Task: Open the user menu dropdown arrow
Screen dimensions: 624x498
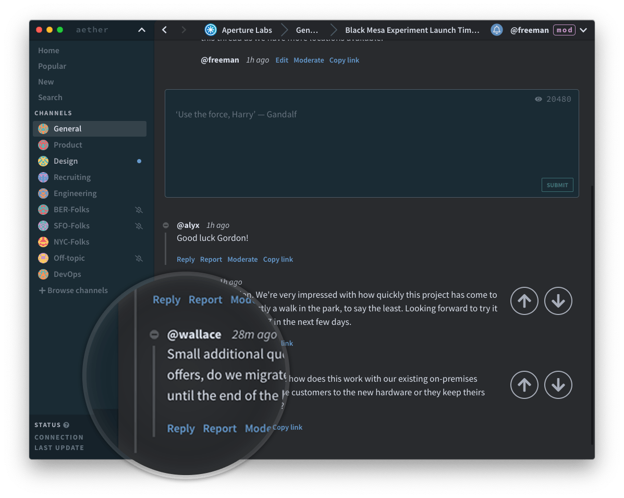Action: click(x=583, y=30)
